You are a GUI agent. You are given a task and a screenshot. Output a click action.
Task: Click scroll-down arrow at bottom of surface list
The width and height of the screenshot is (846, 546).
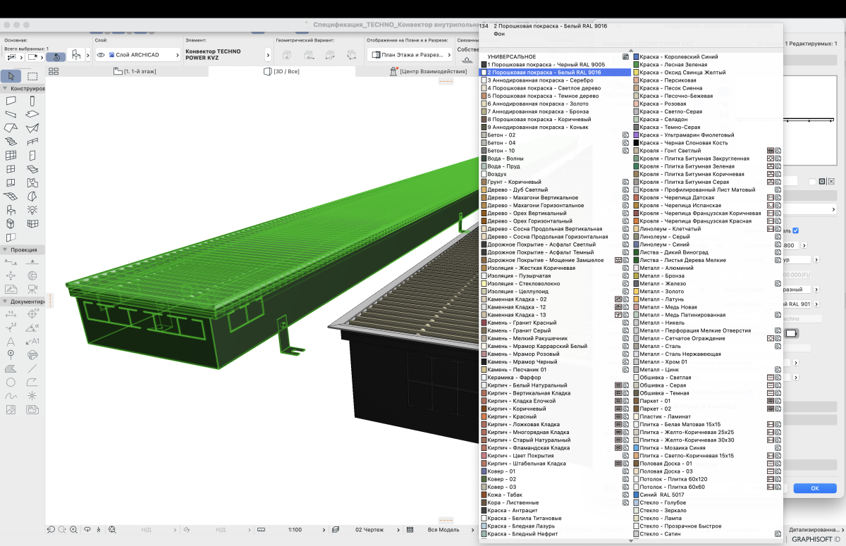tap(630, 541)
